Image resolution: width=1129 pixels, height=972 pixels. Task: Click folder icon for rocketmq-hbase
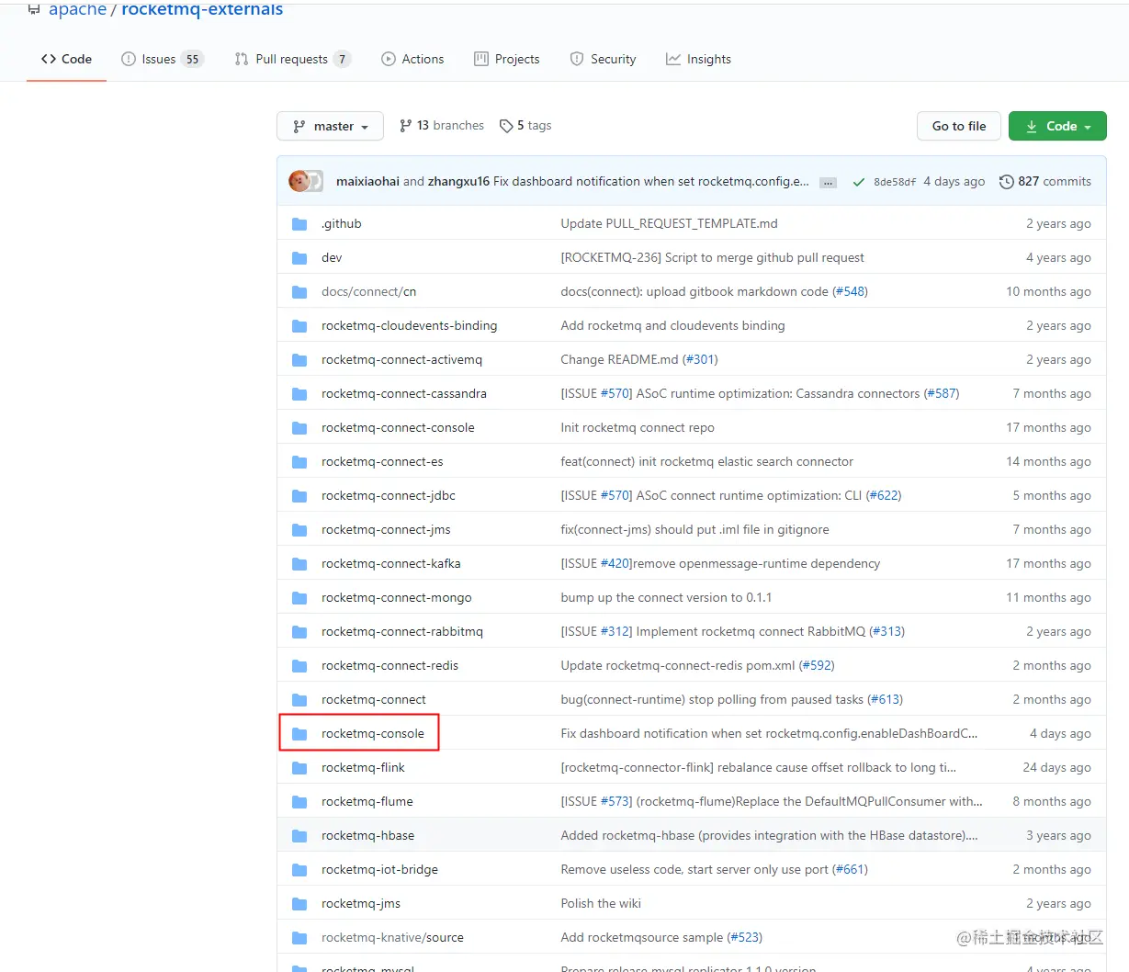click(x=299, y=836)
